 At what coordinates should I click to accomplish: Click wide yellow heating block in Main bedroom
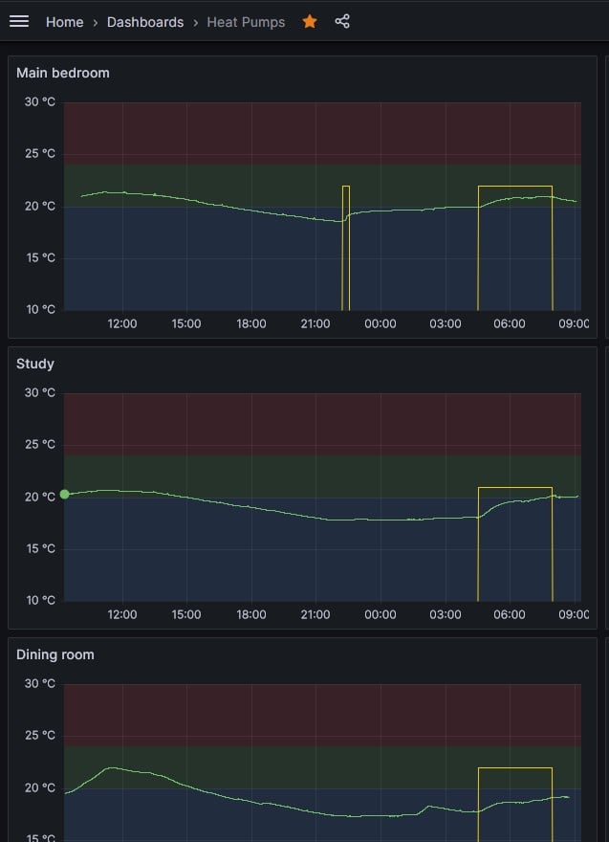(x=515, y=248)
